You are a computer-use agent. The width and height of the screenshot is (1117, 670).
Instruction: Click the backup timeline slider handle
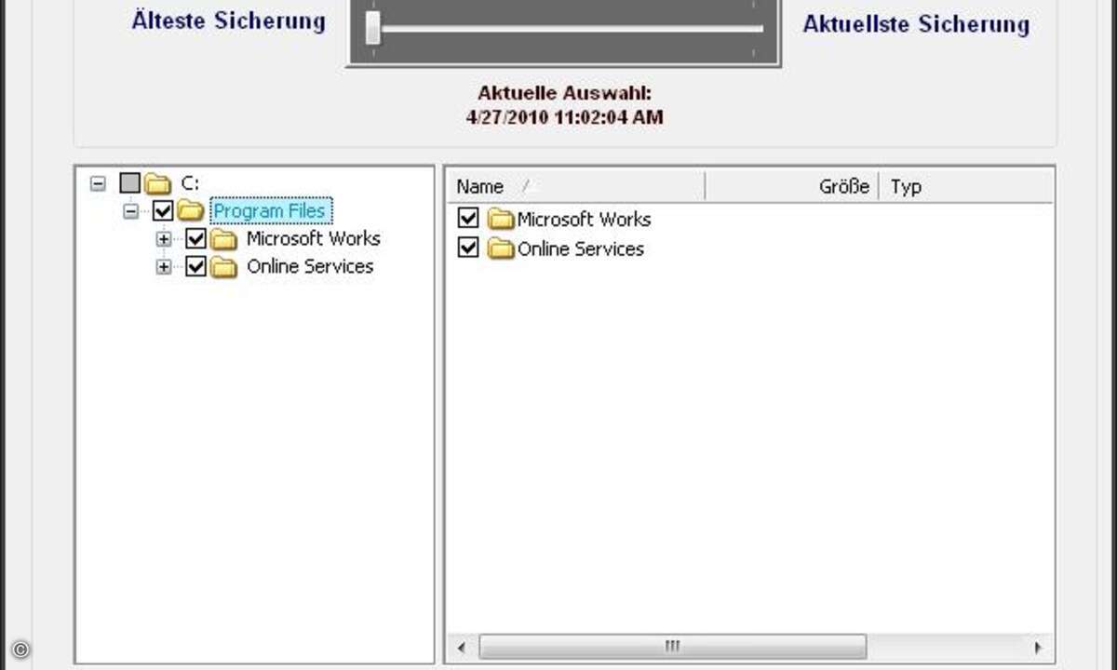pyautogui.click(x=373, y=28)
